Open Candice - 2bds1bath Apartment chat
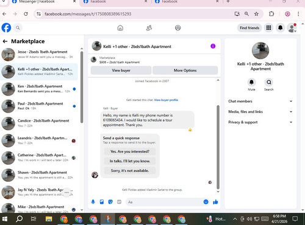The width and height of the screenshot is (305, 225). 39,123
